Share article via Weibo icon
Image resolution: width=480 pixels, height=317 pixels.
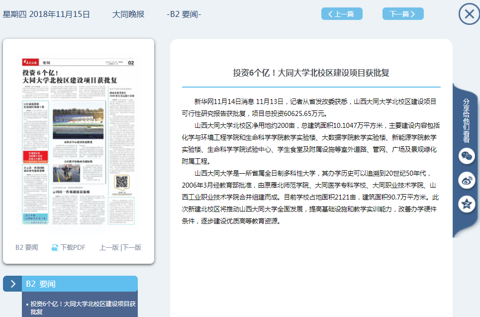[467, 181]
